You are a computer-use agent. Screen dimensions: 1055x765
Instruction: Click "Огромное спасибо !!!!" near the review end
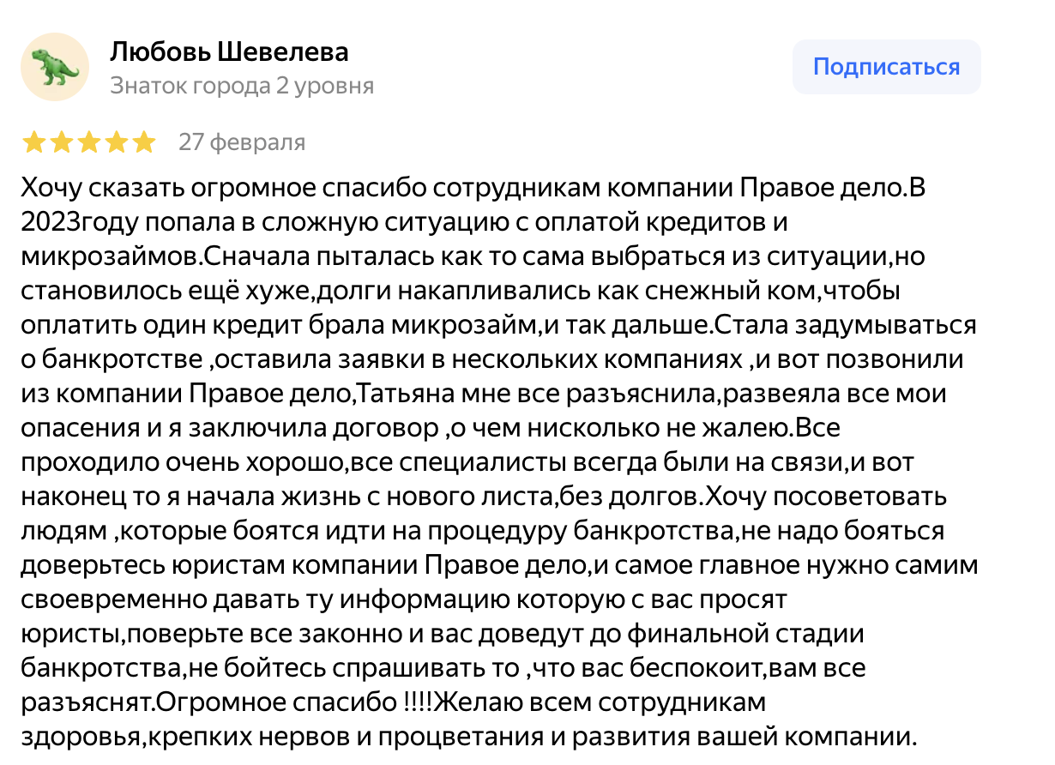pos(294,703)
